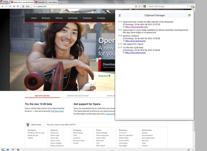Open Opera Unite icon in status bar
The image size is (207, 151).
(13, 150)
